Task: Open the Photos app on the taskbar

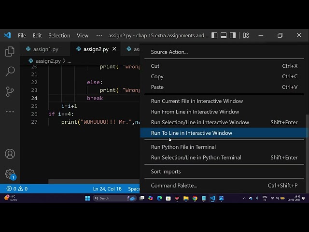Action: coord(221,198)
